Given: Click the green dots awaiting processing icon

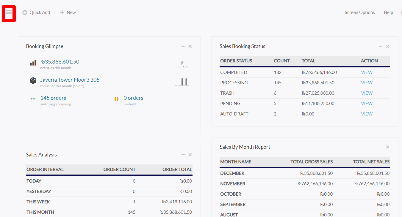Looking at the screenshot, I should (x=33, y=99).
